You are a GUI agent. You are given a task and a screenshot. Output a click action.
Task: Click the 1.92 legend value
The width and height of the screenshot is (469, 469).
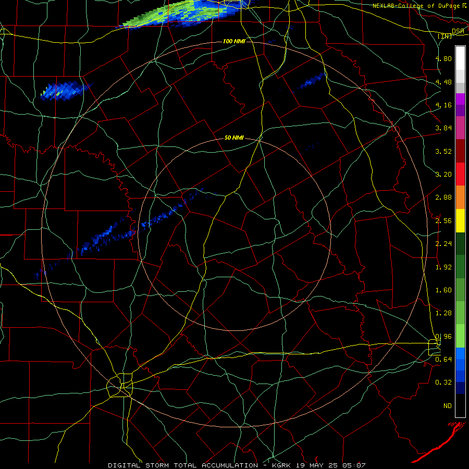[x=443, y=267]
